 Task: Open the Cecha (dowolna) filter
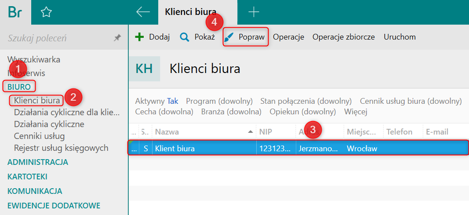[x=164, y=112]
